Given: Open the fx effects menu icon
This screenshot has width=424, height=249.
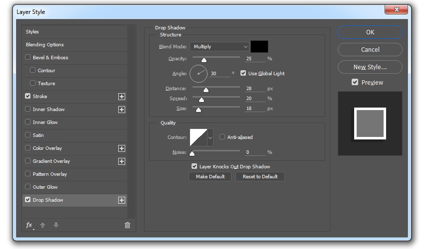Looking at the screenshot, I should [29, 225].
